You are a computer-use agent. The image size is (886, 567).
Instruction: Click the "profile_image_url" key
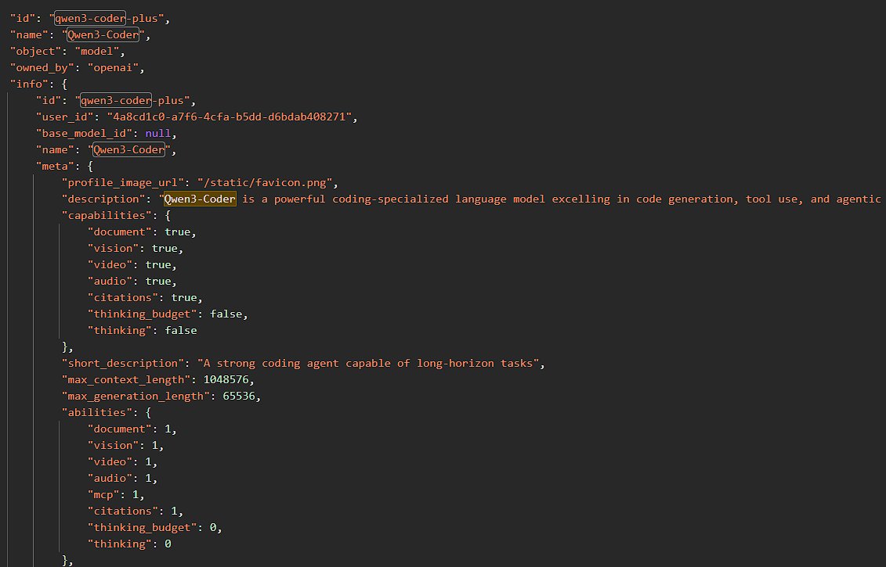pos(123,183)
